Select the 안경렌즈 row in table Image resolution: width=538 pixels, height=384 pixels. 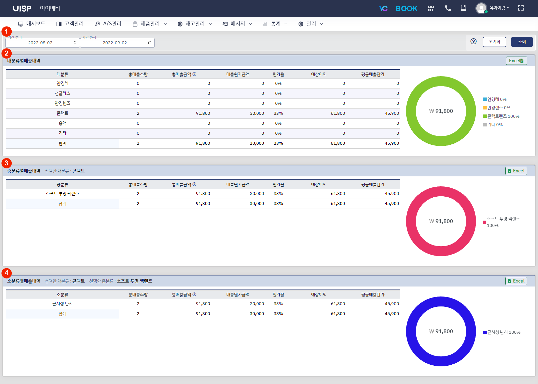203,103
